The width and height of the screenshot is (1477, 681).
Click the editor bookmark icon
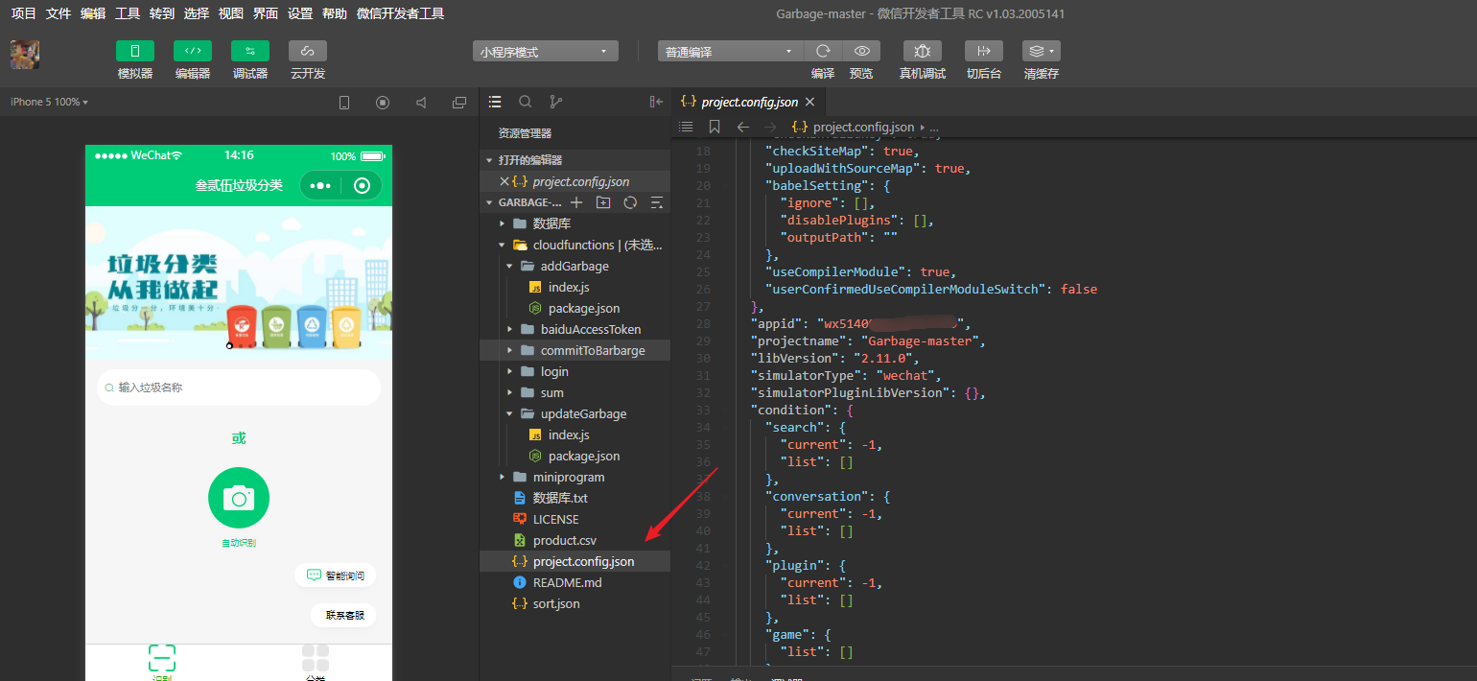coord(715,127)
